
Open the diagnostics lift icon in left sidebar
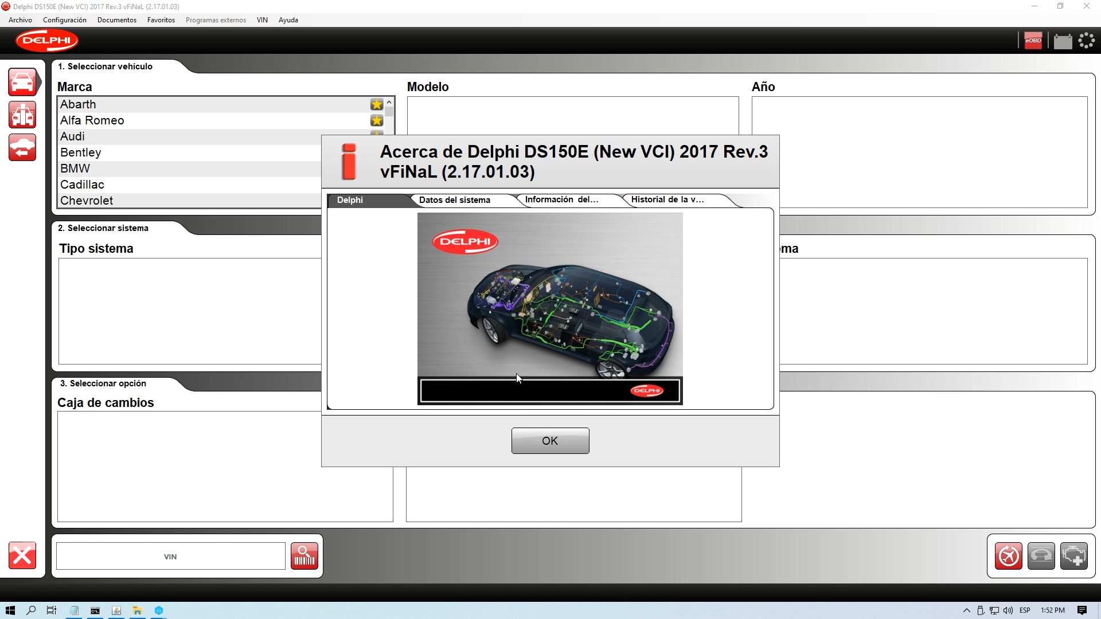click(22, 115)
